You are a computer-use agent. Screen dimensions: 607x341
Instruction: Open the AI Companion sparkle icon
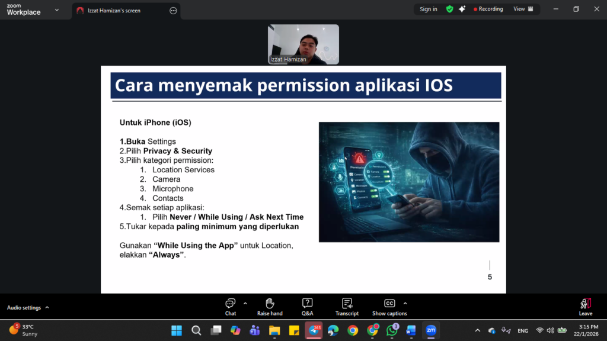pyautogui.click(x=462, y=9)
